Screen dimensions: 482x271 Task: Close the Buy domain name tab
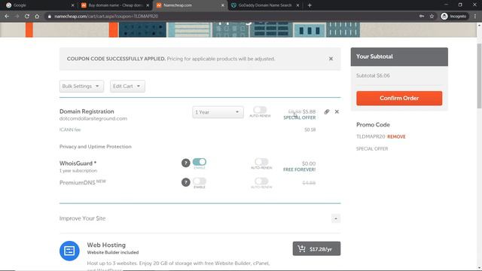pyautogui.click(x=148, y=5)
